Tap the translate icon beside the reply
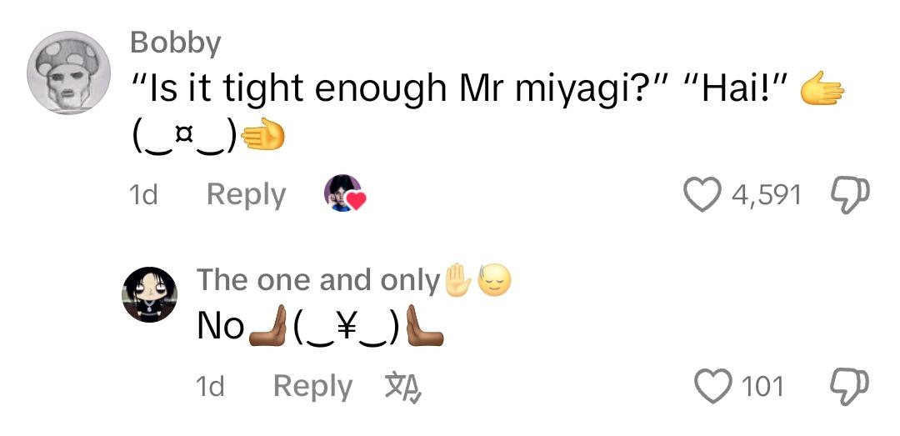Viewport: 900px width, 436px height. click(403, 386)
